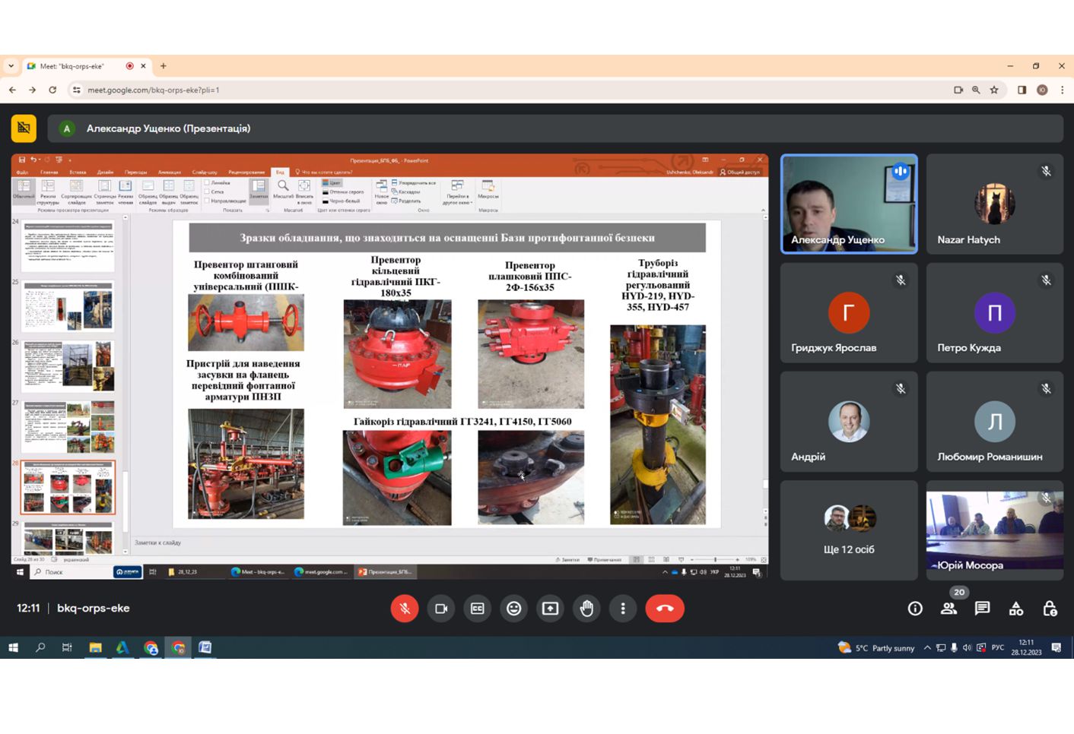1074x734 pixels.
Task: Send a reaction with the emoji button
Action: (x=514, y=609)
